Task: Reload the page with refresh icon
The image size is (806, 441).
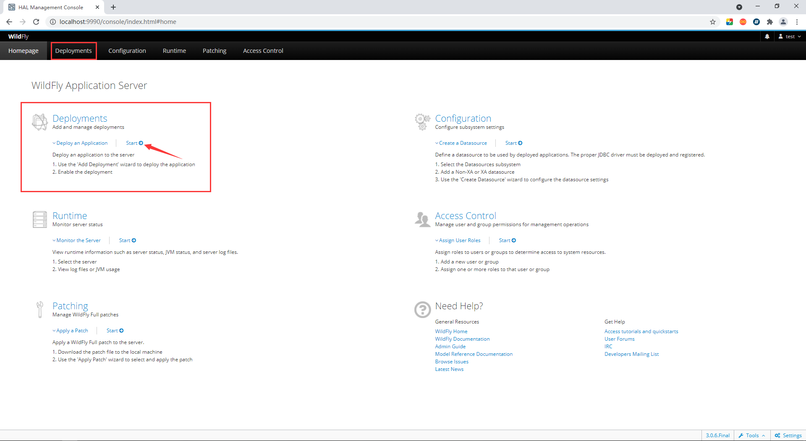Action: [x=36, y=22]
